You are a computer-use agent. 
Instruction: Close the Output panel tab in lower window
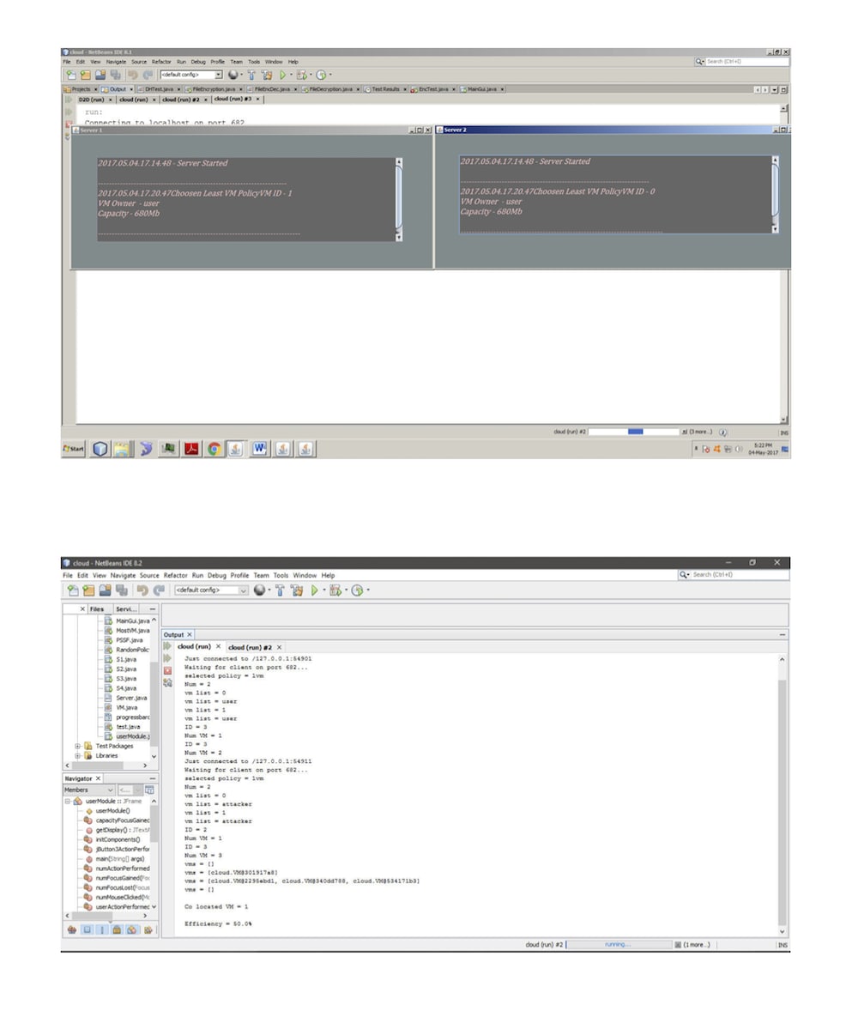tap(190, 635)
